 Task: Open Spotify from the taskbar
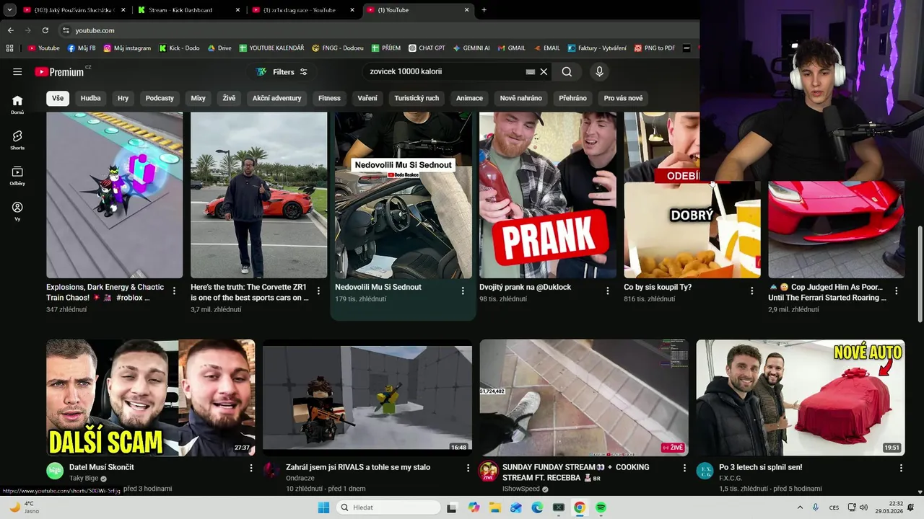tap(601, 507)
